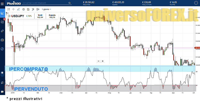
Task: Select the chart trading tab in sidebar
Action: (x=2, y=13)
